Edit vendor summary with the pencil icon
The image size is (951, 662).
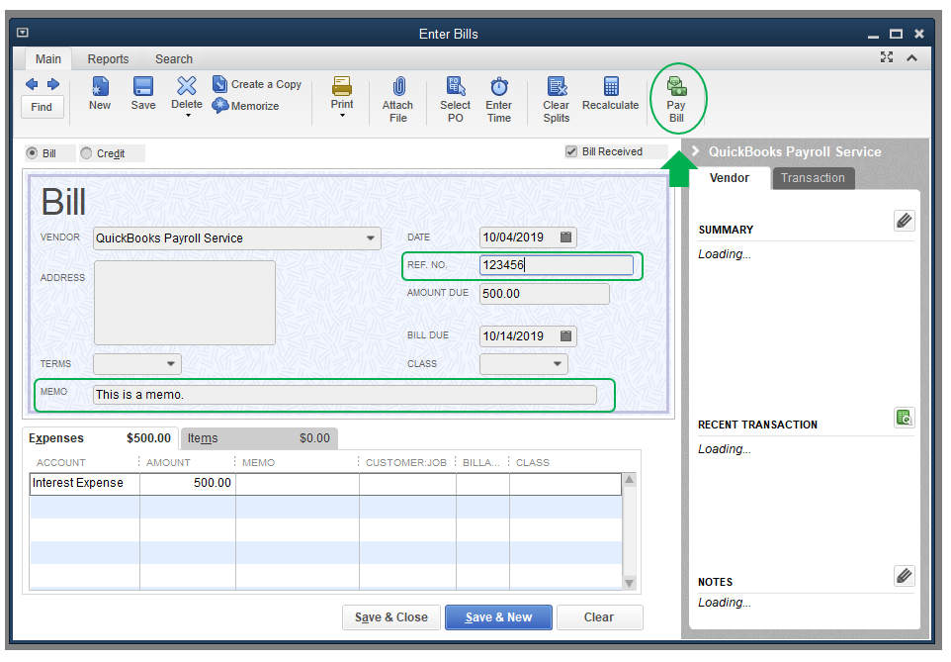click(904, 221)
